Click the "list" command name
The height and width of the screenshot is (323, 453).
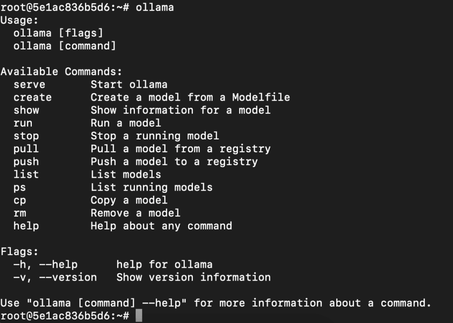click(26, 174)
